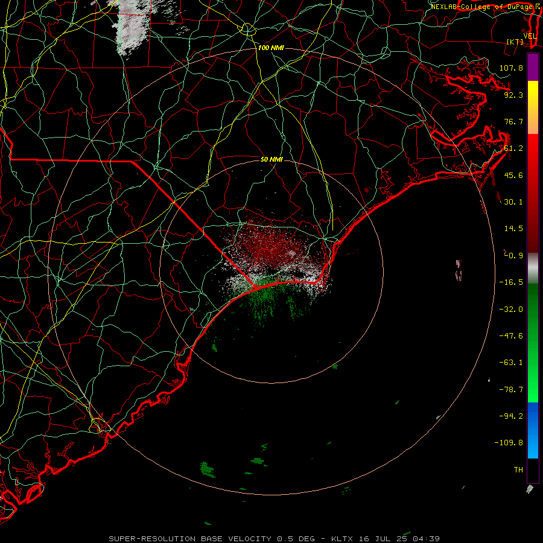
Task: Click the -32.0 velocity scale value
Action: click(x=511, y=310)
